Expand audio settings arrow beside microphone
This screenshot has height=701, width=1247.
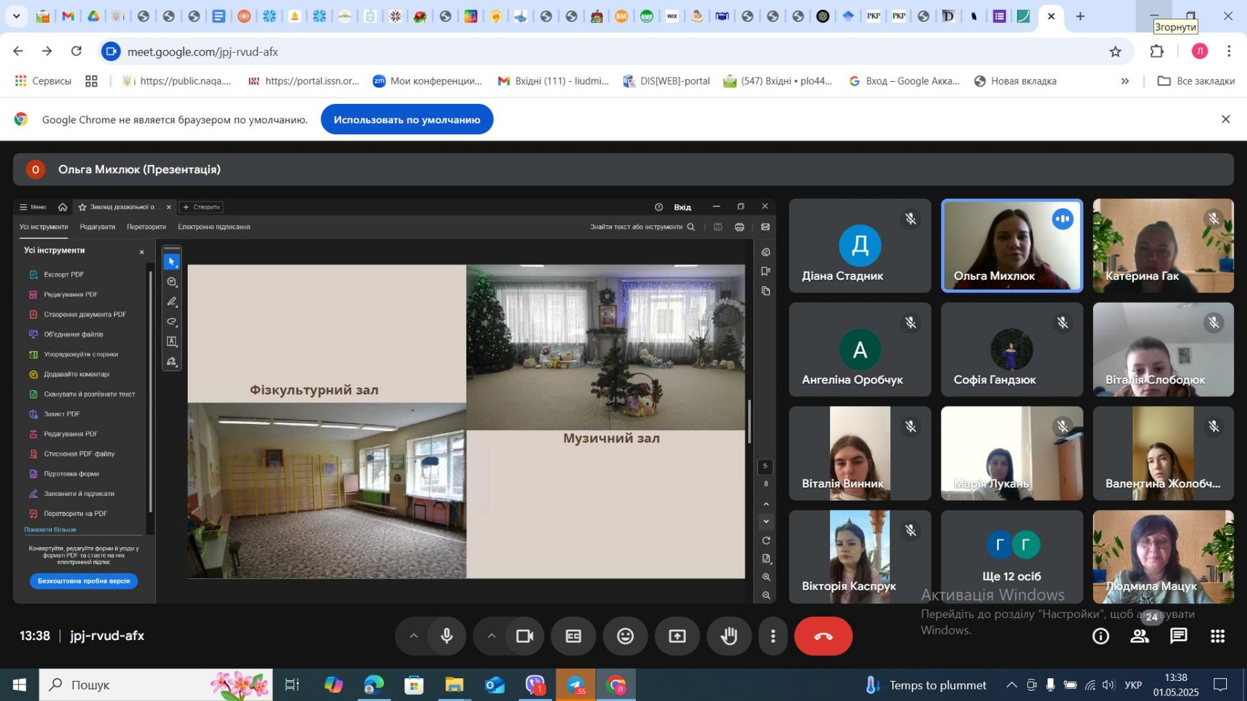pos(414,636)
